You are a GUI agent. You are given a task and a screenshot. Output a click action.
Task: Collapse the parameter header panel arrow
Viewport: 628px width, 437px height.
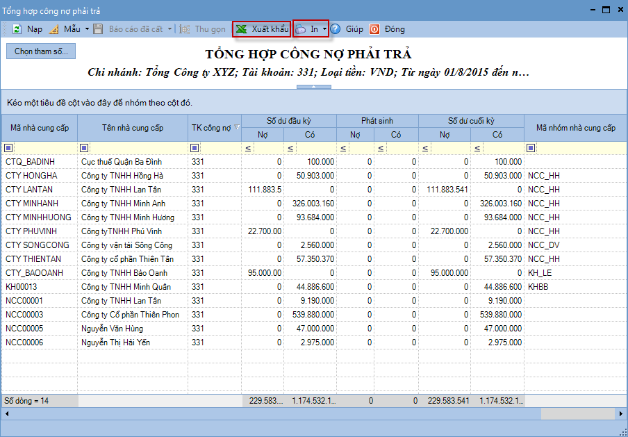[x=313, y=87]
